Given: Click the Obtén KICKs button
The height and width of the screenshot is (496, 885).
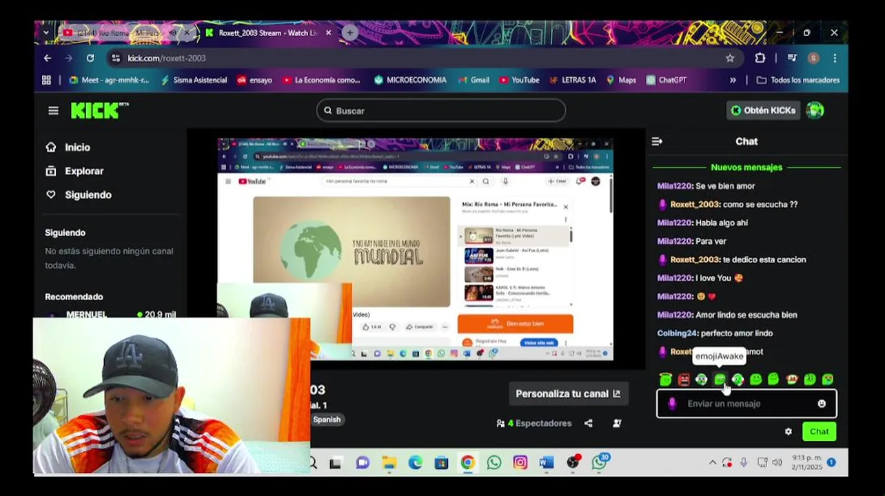Looking at the screenshot, I should tap(762, 110).
